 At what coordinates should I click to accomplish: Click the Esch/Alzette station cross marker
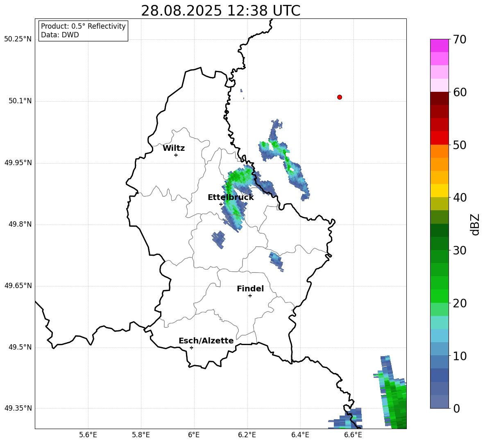coord(191,348)
